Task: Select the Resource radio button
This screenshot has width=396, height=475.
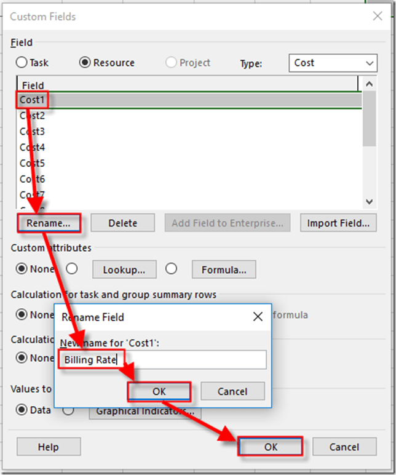Action: [x=85, y=63]
